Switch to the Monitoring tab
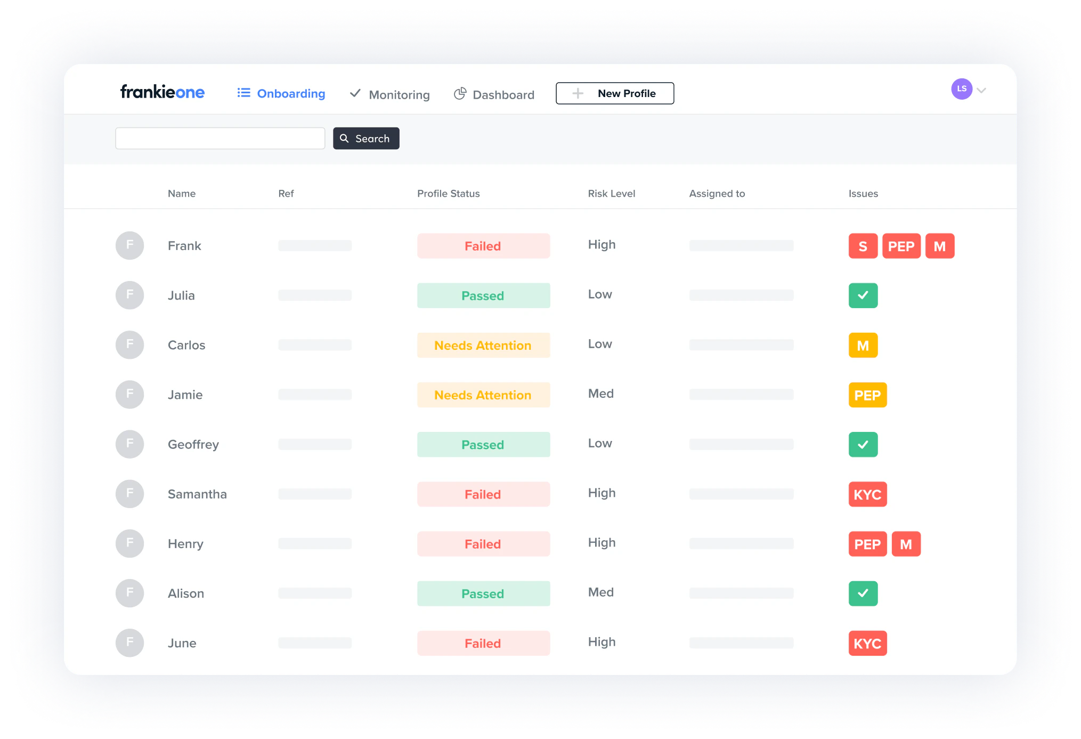The width and height of the screenshot is (1081, 739). [x=390, y=94]
